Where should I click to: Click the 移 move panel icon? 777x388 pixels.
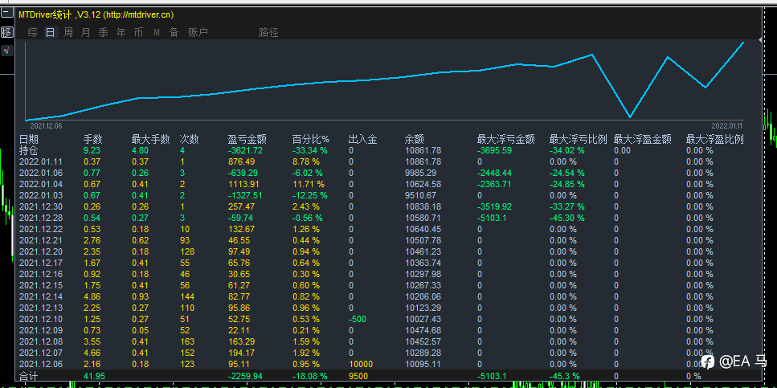(7, 32)
